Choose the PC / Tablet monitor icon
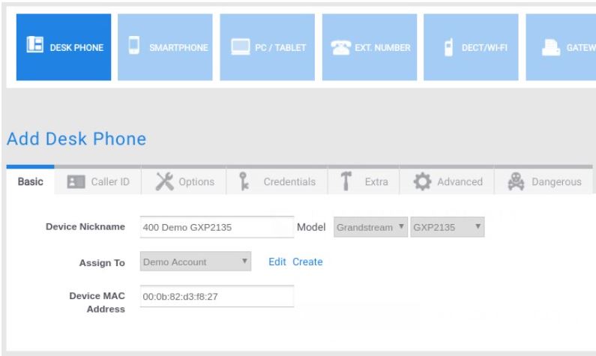 coord(240,47)
